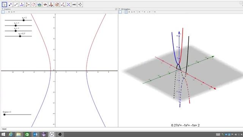Toggle axes in the Graphics style bar
Image resolution: width=243 pixels, height=137 pixels.
click(3, 12)
